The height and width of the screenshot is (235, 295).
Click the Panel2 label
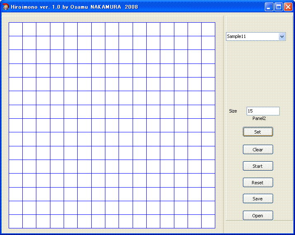coord(259,118)
